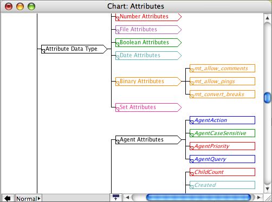Click the AgentCaseSensitive note corner icon
Viewport: 272px width, 202px height.
[x=192, y=135]
